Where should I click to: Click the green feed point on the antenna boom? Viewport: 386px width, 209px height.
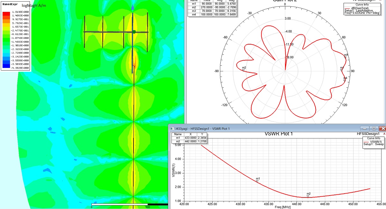(x=134, y=31)
